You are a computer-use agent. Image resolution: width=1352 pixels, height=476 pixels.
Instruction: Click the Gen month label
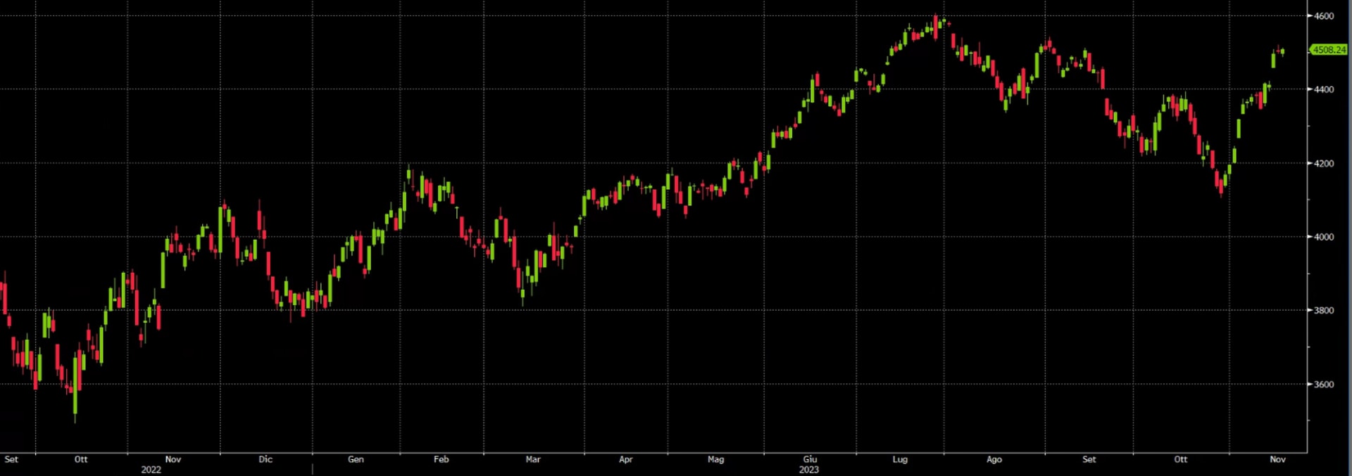356,459
